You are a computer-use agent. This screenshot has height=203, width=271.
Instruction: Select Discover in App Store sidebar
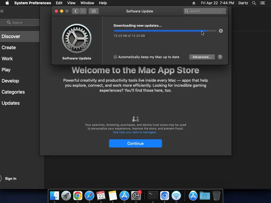[20, 36]
